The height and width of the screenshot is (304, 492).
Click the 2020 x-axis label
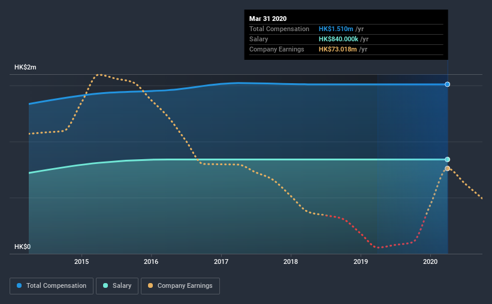tap(430, 262)
